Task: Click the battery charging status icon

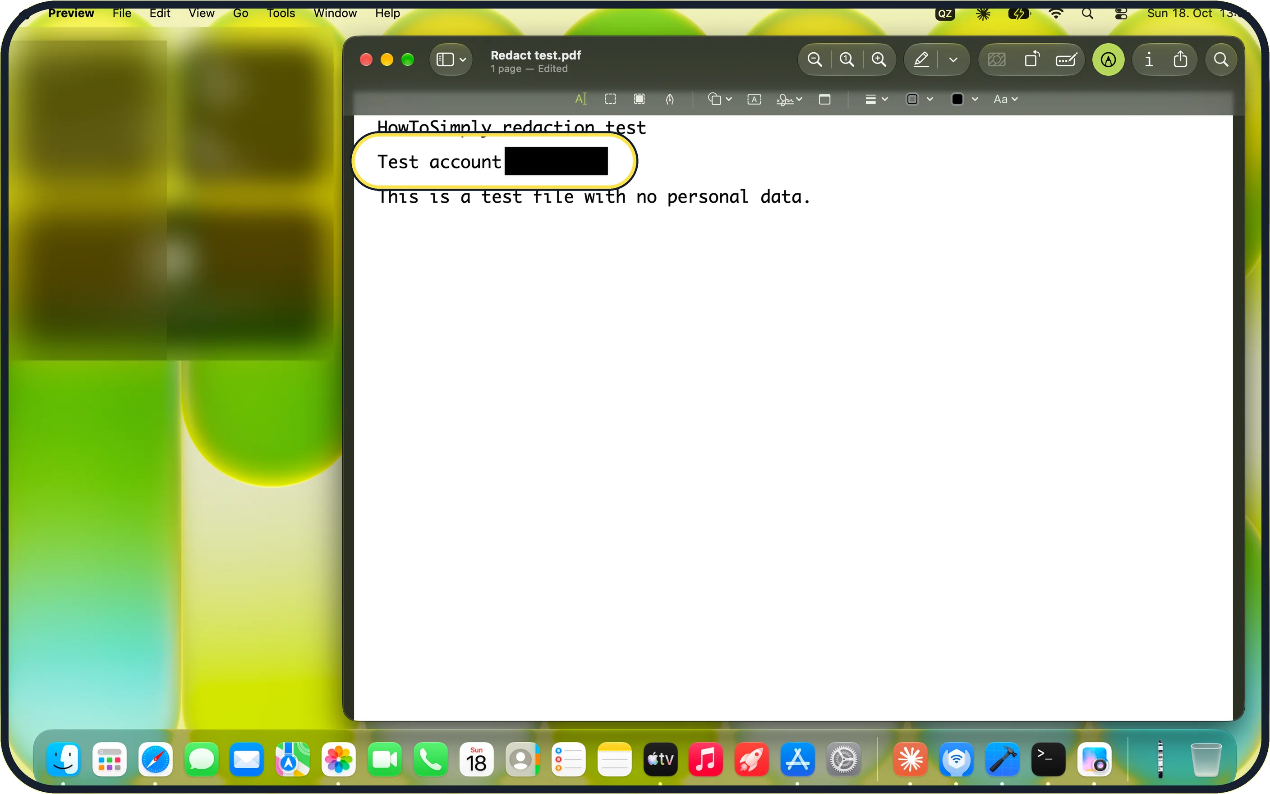Action: coord(1019,14)
